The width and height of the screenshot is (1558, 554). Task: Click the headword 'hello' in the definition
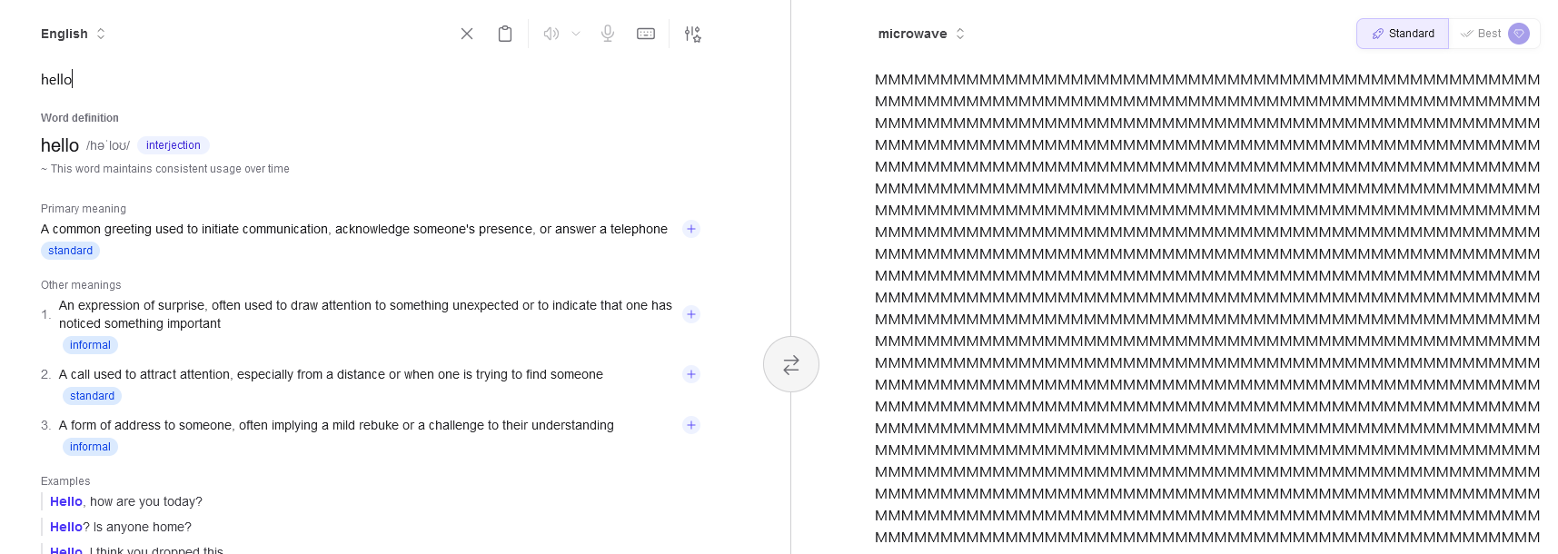[60, 145]
